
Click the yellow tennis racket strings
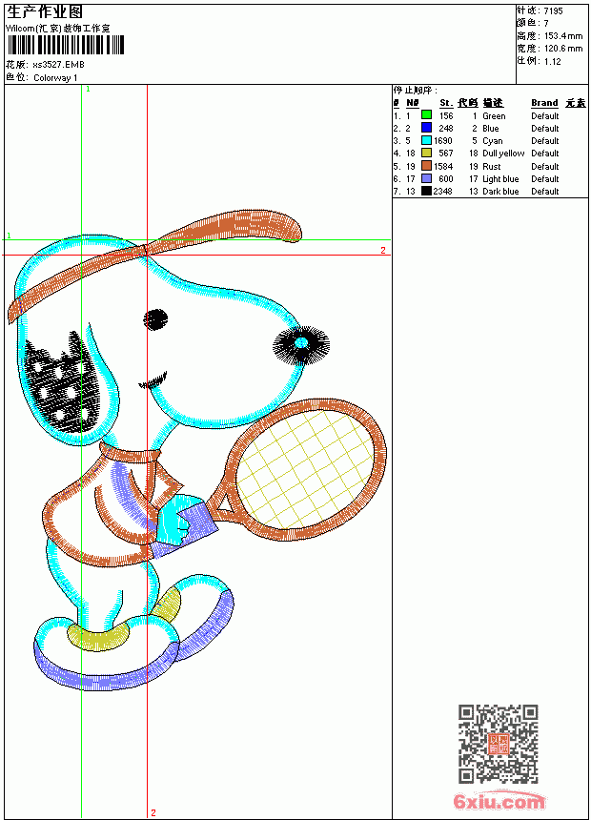click(305, 468)
